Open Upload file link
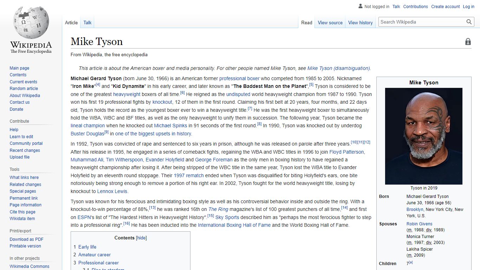480x270 pixels. [x=19, y=157]
